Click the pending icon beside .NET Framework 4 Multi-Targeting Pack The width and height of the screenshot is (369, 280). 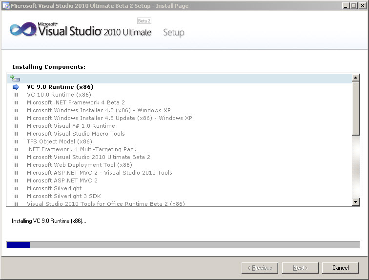point(16,150)
